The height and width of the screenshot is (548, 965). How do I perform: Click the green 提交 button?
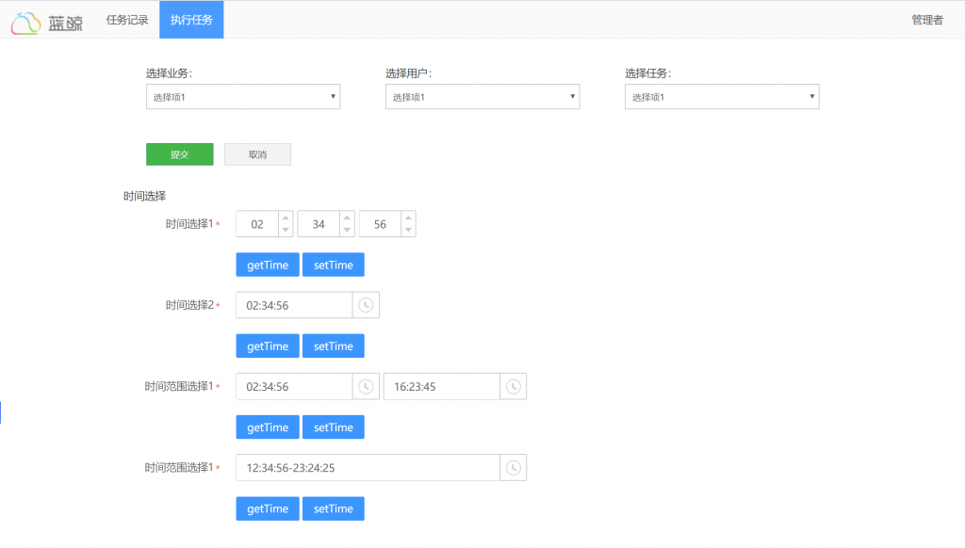click(180, 154)
